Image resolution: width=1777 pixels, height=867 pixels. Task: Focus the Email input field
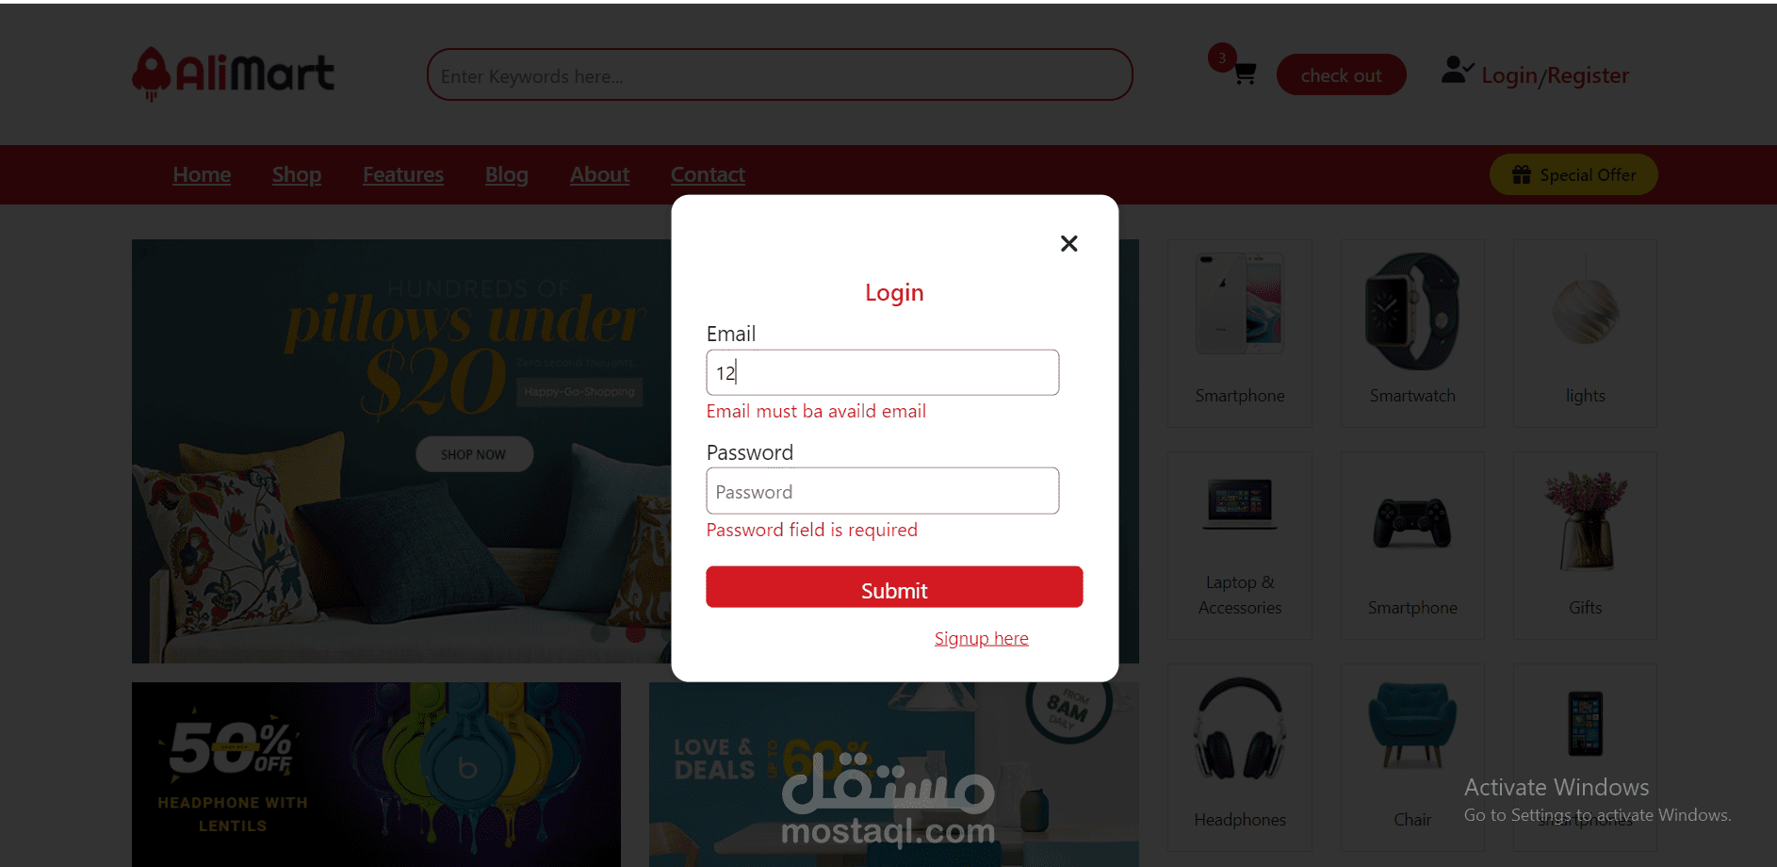pos(883,372)
